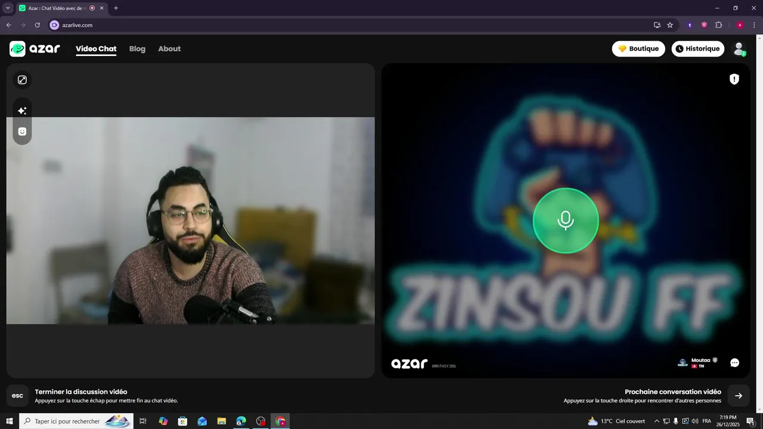The image size is (763, 429).
Task: Open the Historique match history
Action: pyautogui.click(x=697, y=49)
